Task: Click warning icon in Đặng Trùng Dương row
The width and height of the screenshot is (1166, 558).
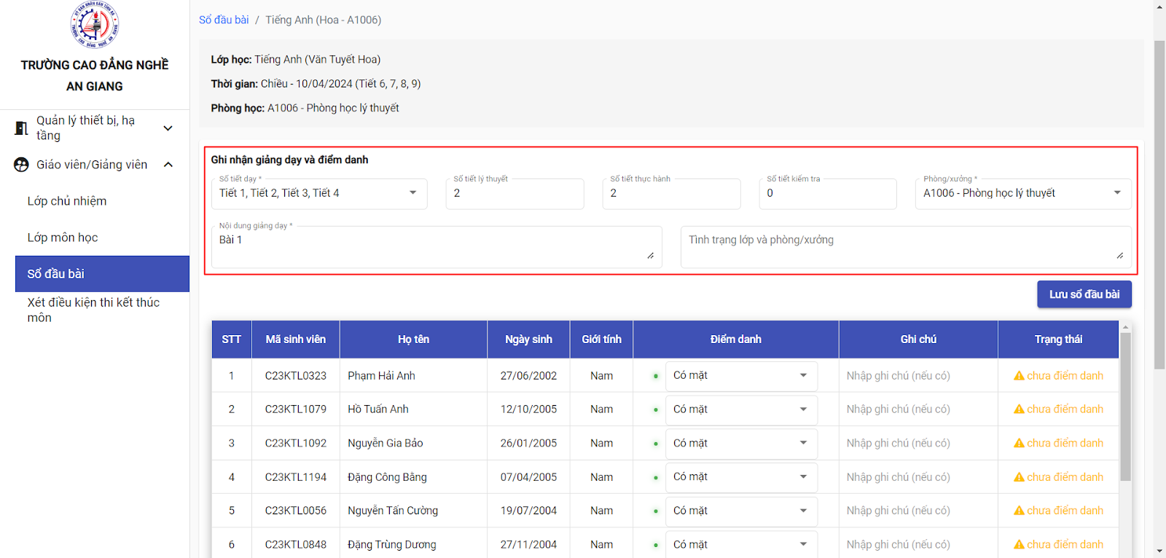Action: [1019, 544]
